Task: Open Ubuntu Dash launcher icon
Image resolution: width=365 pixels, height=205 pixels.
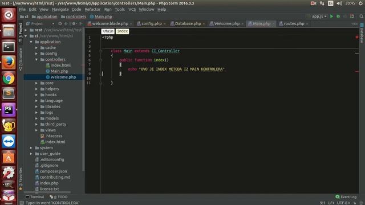Action: (9, 15)
